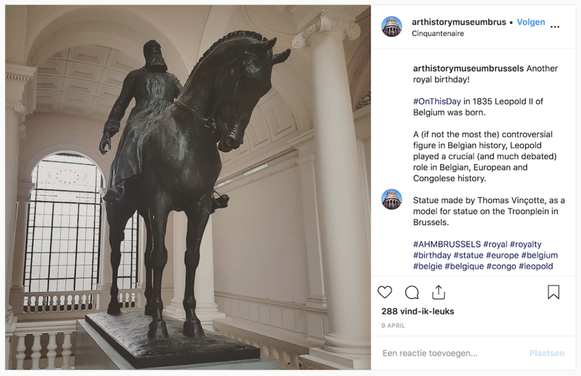
Task: Open the #congo hashtag
Action: click(501, 266)
